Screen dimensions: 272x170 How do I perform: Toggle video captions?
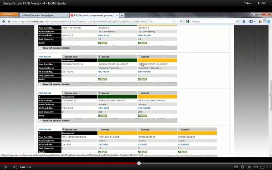(x=236, y=167)
